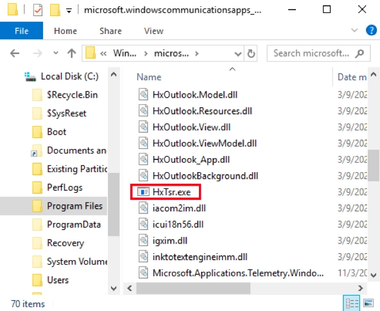
Task: Go back to the previous folder
Action: (15, 53)
